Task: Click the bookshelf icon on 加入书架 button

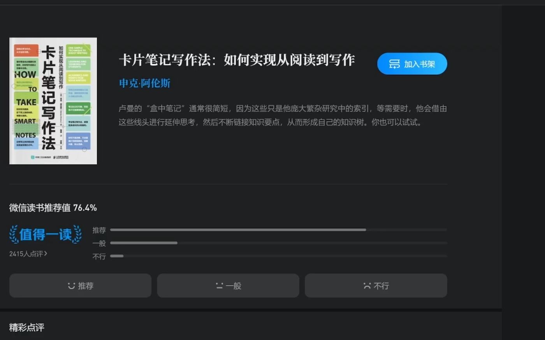Action: 395,64
